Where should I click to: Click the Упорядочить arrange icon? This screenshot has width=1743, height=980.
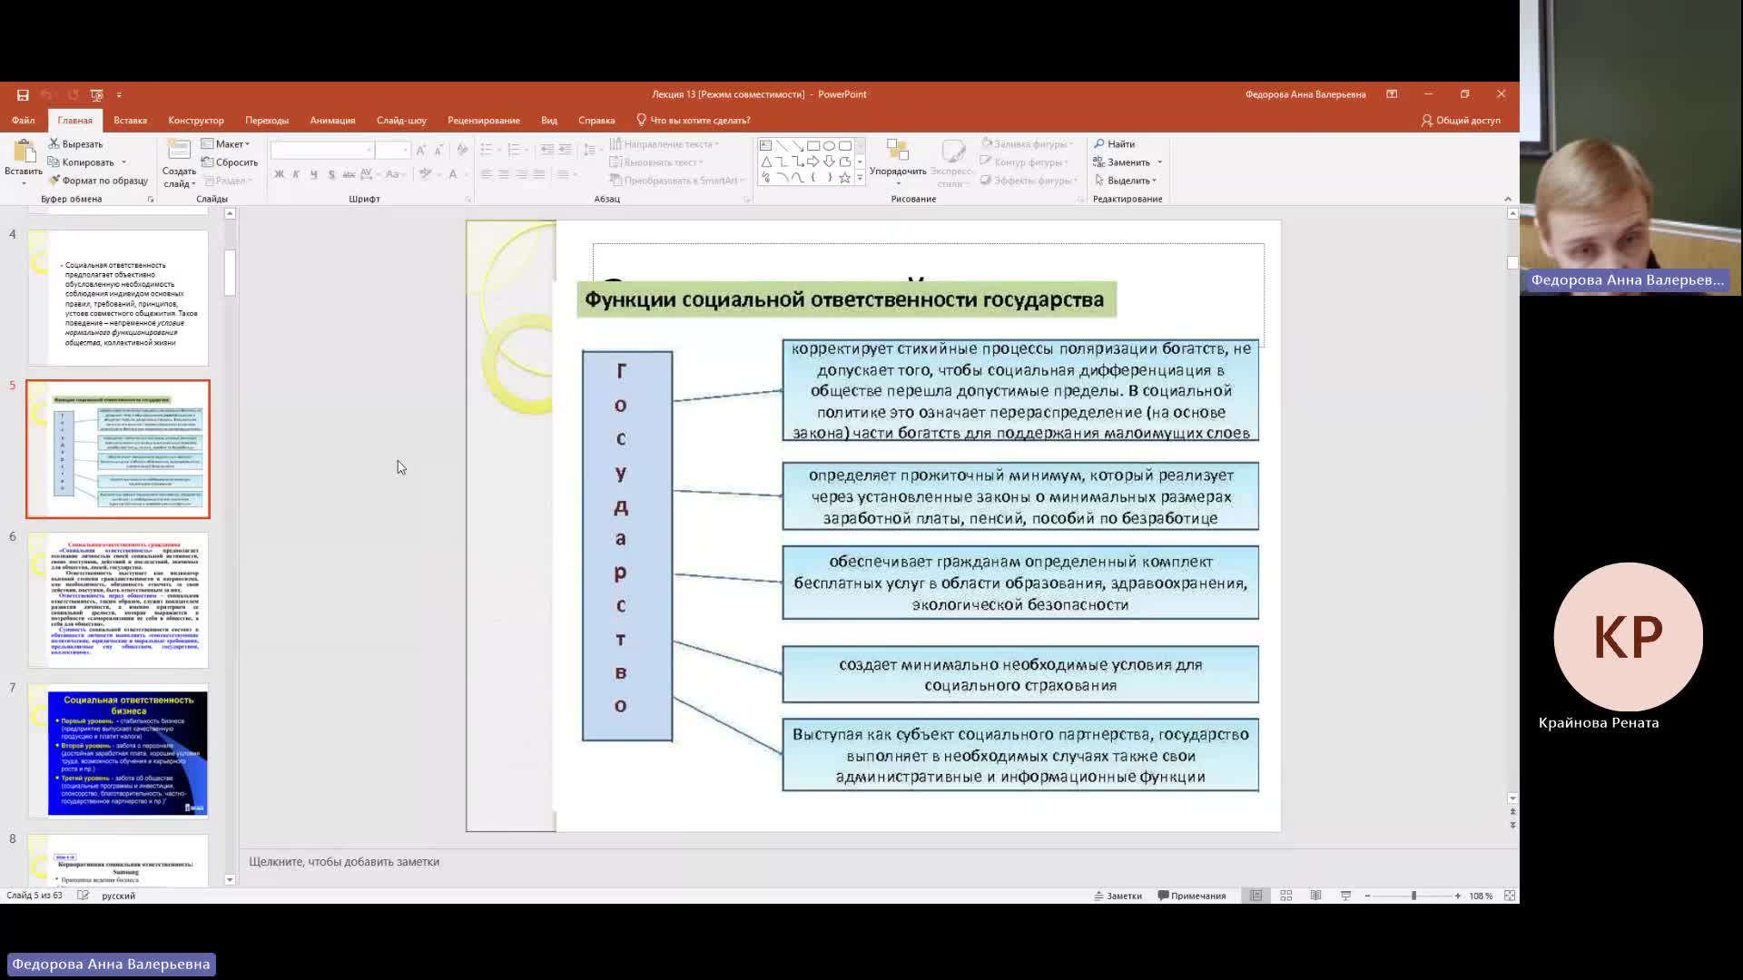[898, 151]
